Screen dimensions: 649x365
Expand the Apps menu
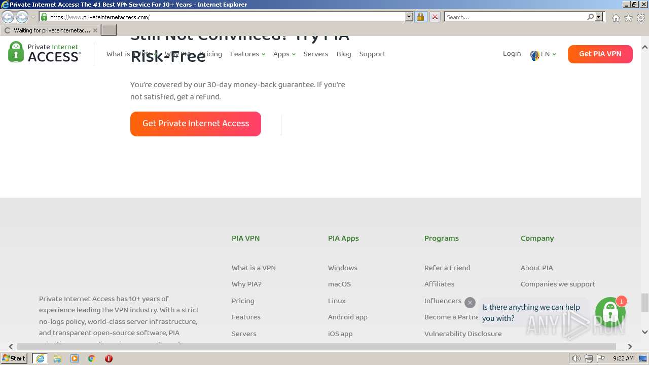284,54
